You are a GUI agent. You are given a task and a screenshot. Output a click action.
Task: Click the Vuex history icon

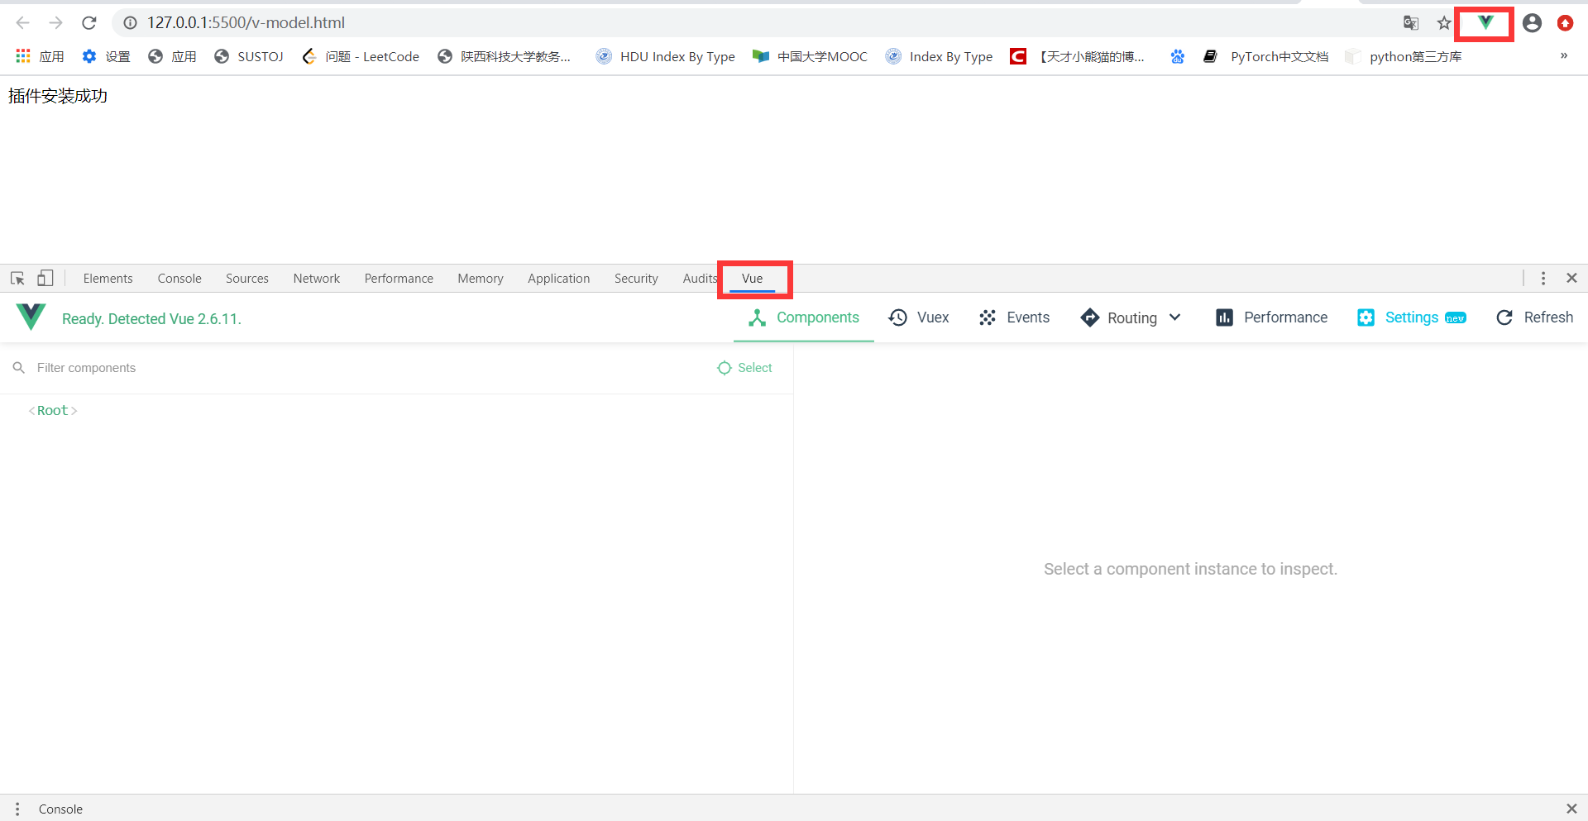pos(898,317)
